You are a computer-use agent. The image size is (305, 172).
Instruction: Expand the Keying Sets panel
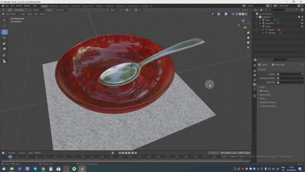(265, 95)
